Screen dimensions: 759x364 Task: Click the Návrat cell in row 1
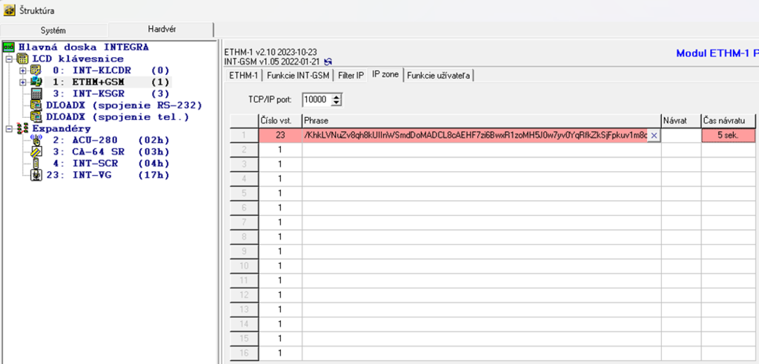[680, 136]
